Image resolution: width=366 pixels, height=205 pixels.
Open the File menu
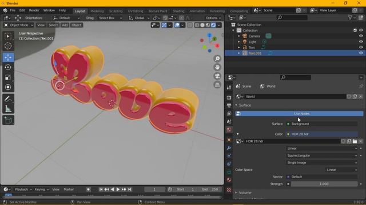point(13,10)
